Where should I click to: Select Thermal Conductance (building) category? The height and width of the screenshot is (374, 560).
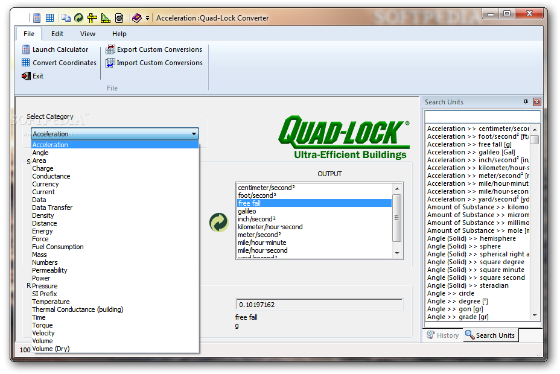coord(115,310)
